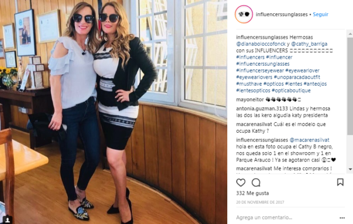
Task: Visit @dianaboloccofonck profile mention
Action: 261,44
